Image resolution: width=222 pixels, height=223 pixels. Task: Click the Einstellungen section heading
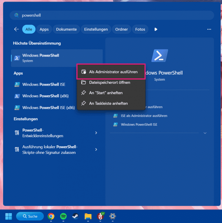26,119
